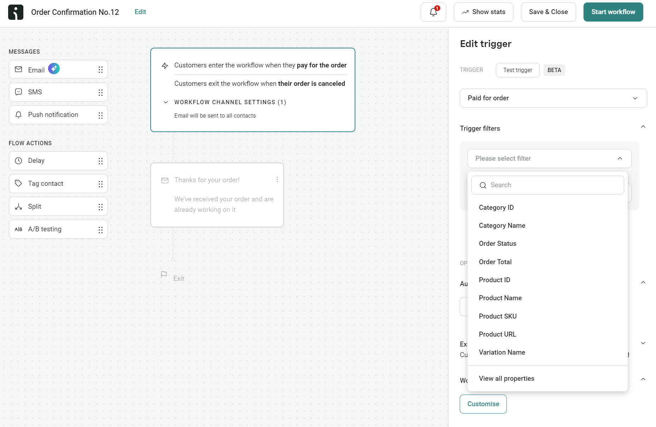Screen dimensions: 656x427
Task: Select the A/B testing icon
Action: (18, 229)
